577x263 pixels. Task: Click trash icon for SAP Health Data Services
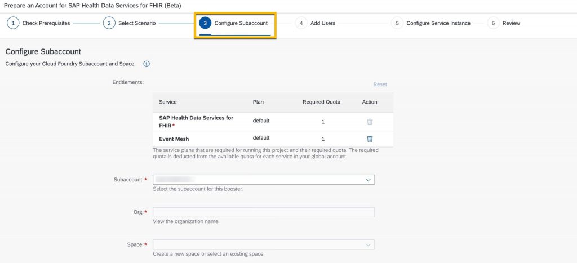pyautogui.click(x=370, y=122)
